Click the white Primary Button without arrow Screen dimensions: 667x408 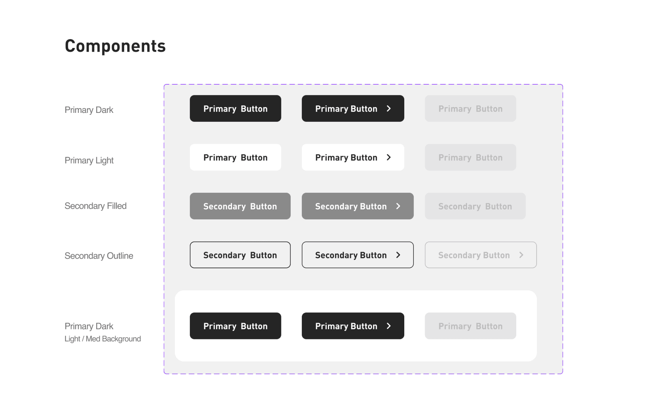235,157
